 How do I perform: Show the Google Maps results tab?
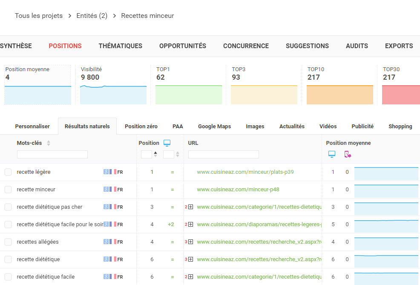(x=214, y=127)
